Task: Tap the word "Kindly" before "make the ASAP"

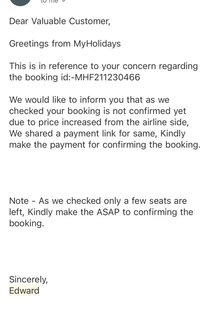Action: [38, 212]
